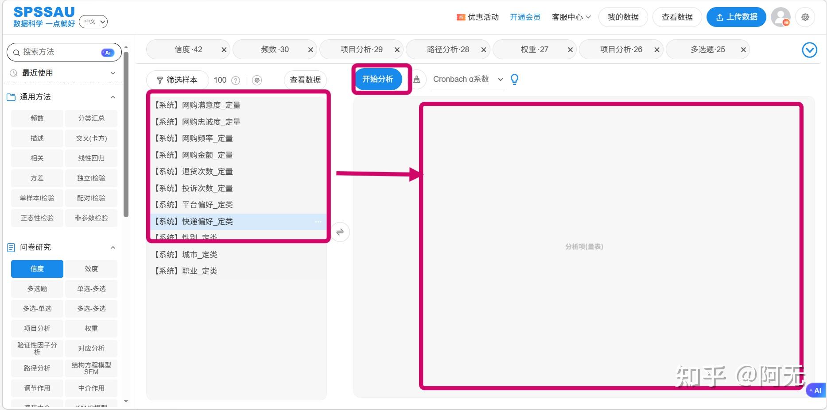
Task: Close the 权重·27 tab
Action: click(571, 50)
